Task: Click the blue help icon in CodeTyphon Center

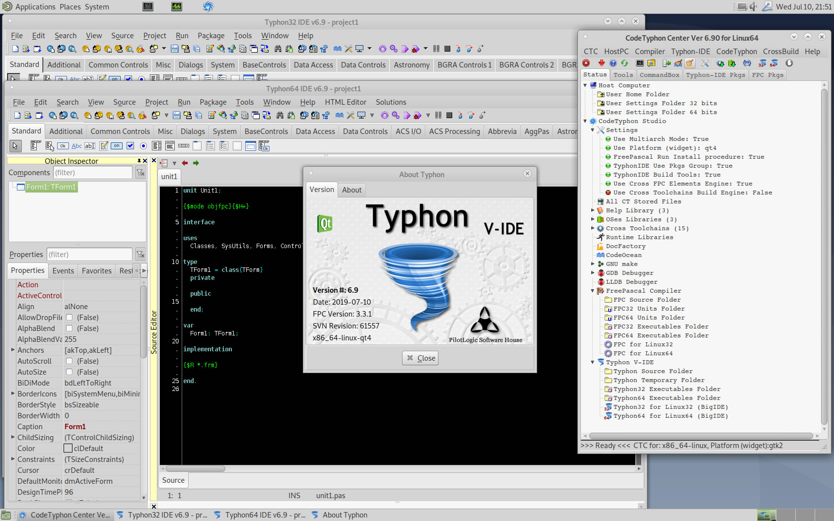Action: (613, 63)
